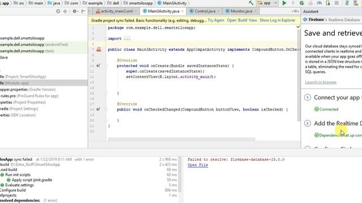362x203 pixels.
Task: Click the smartsilosapp breadcrumb
Action: pyautogui.click(x=138, y=3)
